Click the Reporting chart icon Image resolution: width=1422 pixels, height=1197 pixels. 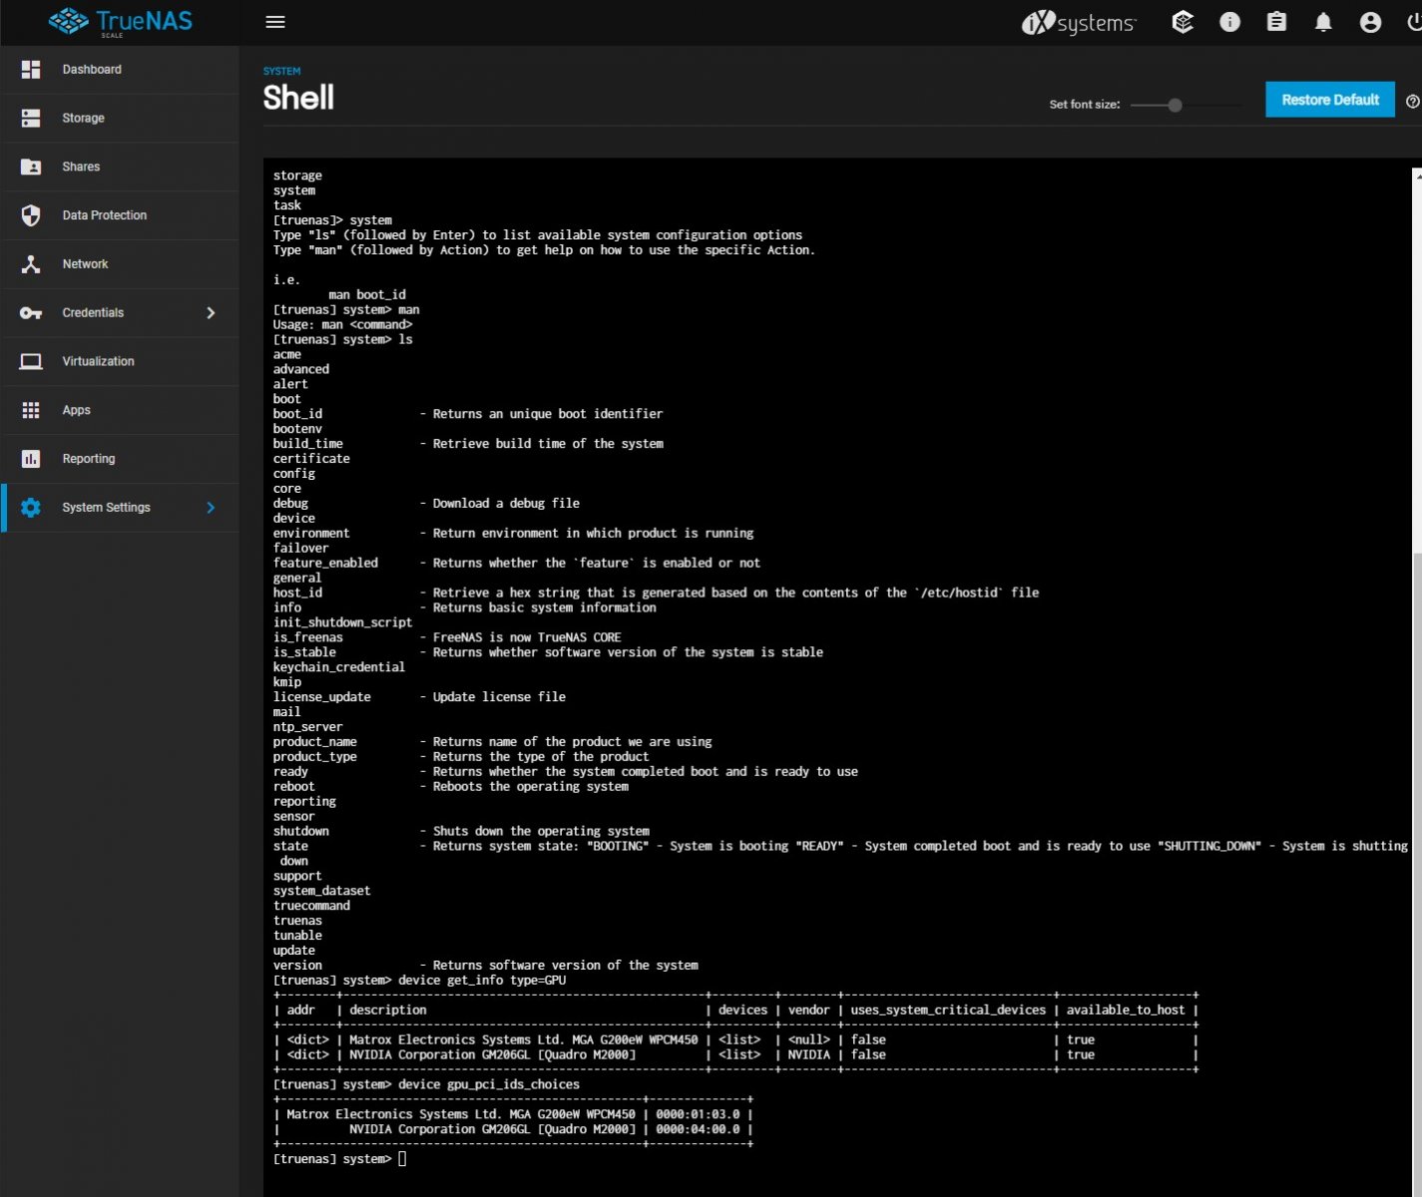point(31,459)
